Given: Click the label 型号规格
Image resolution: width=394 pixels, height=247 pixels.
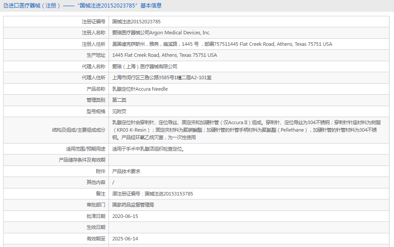Looking at the screenshot, I should [96, 111].
